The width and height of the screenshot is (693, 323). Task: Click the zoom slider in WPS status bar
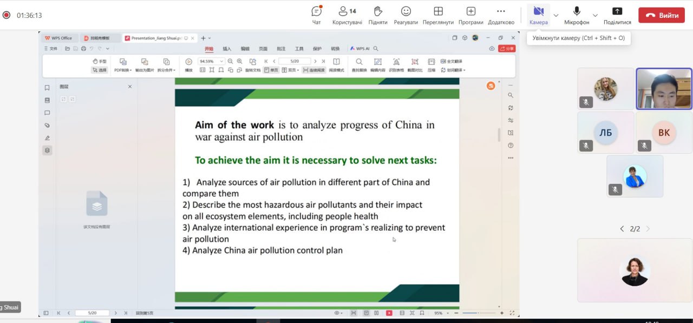tap(476, 313)
